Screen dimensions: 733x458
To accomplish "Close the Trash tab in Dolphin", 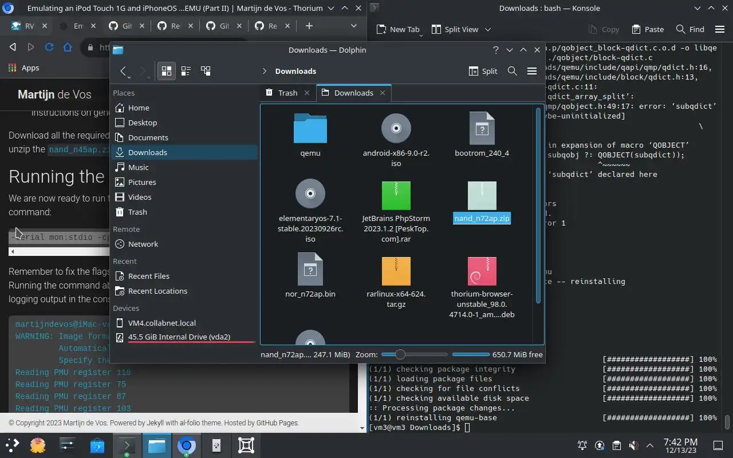I will tap(307, 93).
